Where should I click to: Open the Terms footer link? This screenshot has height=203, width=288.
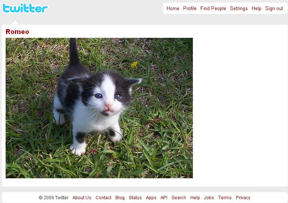click(x=225, y=198)
